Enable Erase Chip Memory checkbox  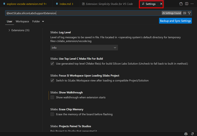pyautogui.click(x=52, y=114)
